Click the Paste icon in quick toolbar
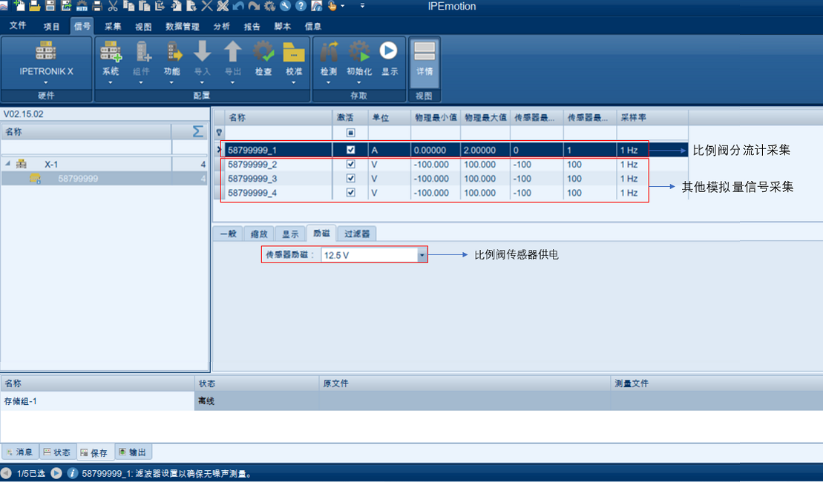 [x=144, y=6]
